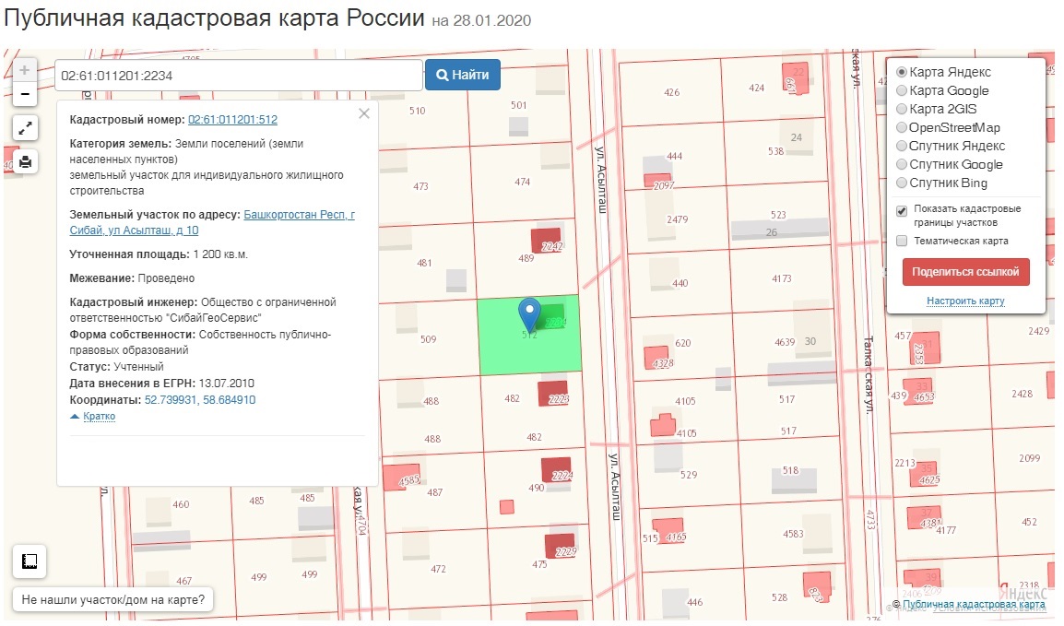1064x626 pixels.
Task: Click red building 2242 on map
Action: 546,241
